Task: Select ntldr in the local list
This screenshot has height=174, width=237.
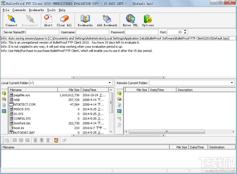Action: [x=17, y=100]
